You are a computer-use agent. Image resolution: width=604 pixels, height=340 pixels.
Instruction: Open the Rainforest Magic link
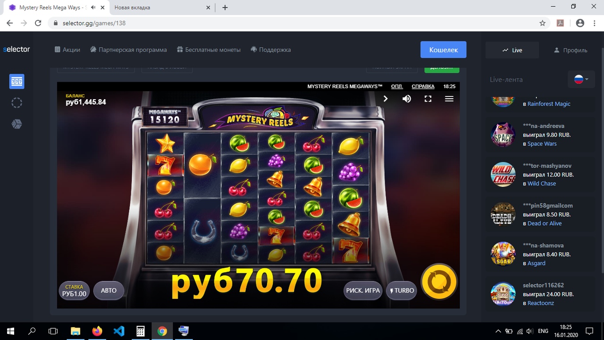[549, 104]
